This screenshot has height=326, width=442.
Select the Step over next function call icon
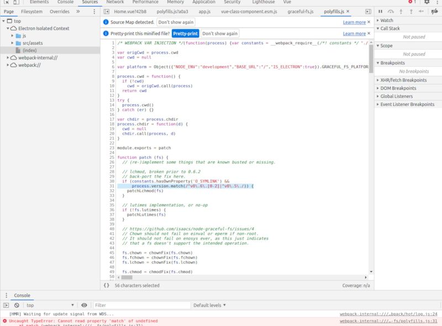tap(391, 11)
